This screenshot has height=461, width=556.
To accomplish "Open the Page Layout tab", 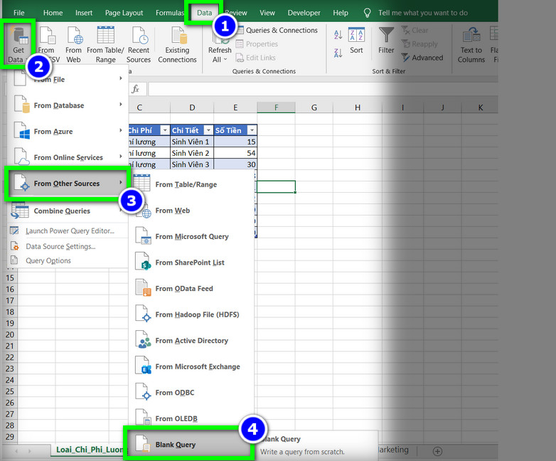I will tap(124, 13).
